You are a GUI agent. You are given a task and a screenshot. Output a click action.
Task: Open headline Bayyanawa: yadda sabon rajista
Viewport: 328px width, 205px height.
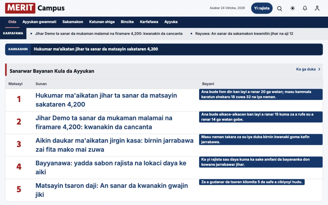[x=111, y=168]
